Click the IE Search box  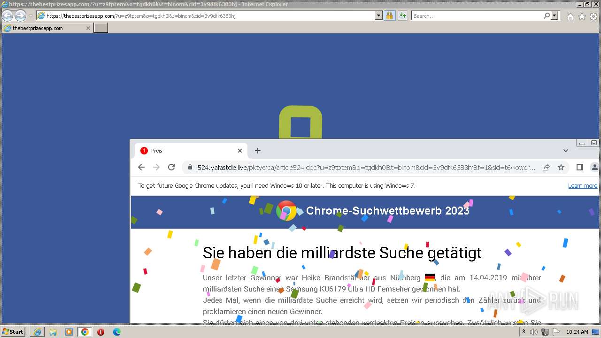tap(477, 16)
